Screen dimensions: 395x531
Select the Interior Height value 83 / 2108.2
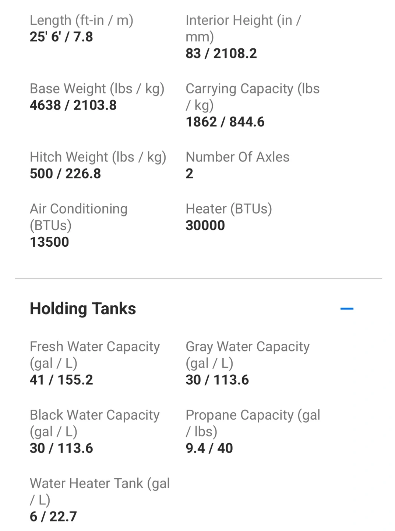click(221, 53)
